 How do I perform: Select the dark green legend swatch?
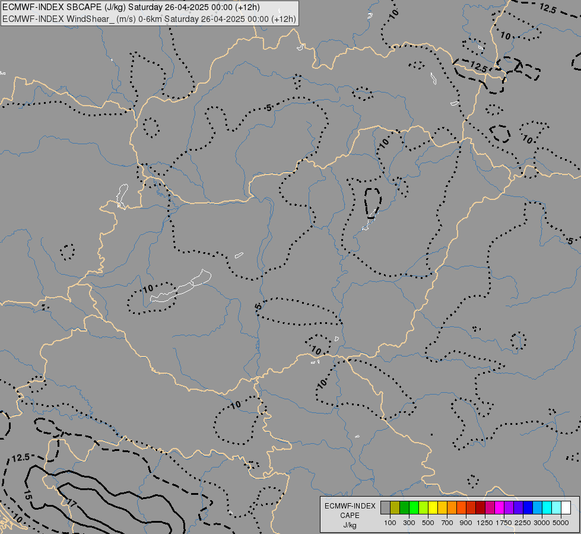tap(405, 508)
